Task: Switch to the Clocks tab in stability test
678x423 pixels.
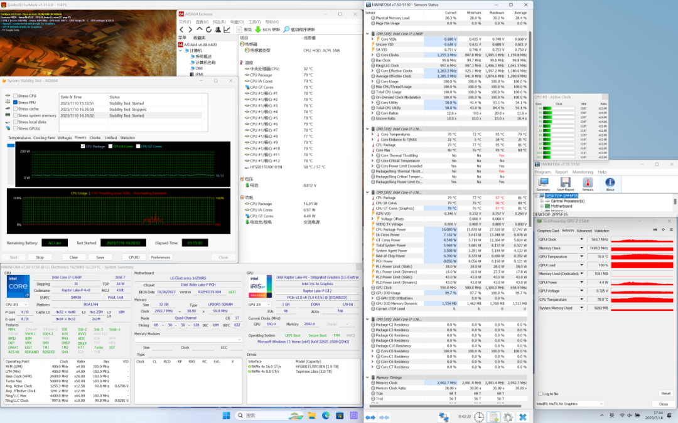Action: coord(95,137)
